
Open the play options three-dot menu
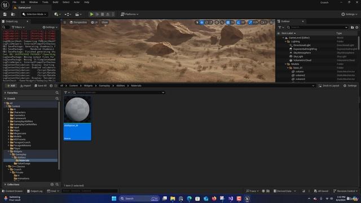coord(113,14)
